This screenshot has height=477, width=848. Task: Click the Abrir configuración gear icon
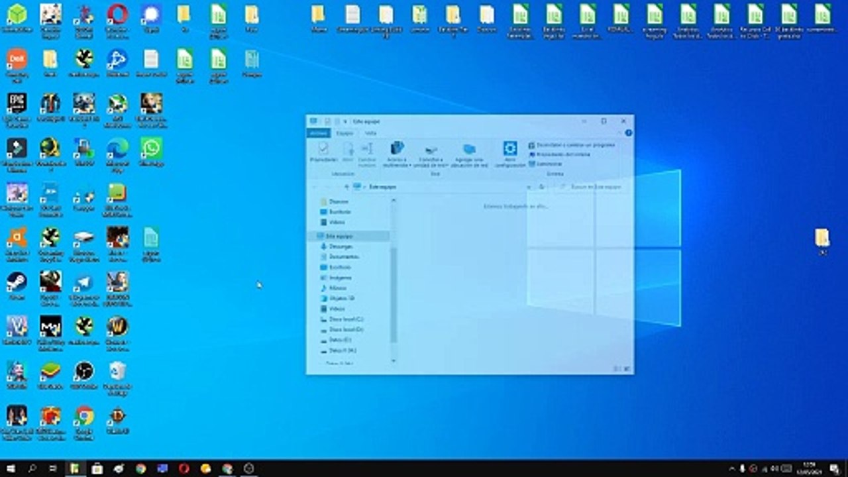click(x=509, y=153)
